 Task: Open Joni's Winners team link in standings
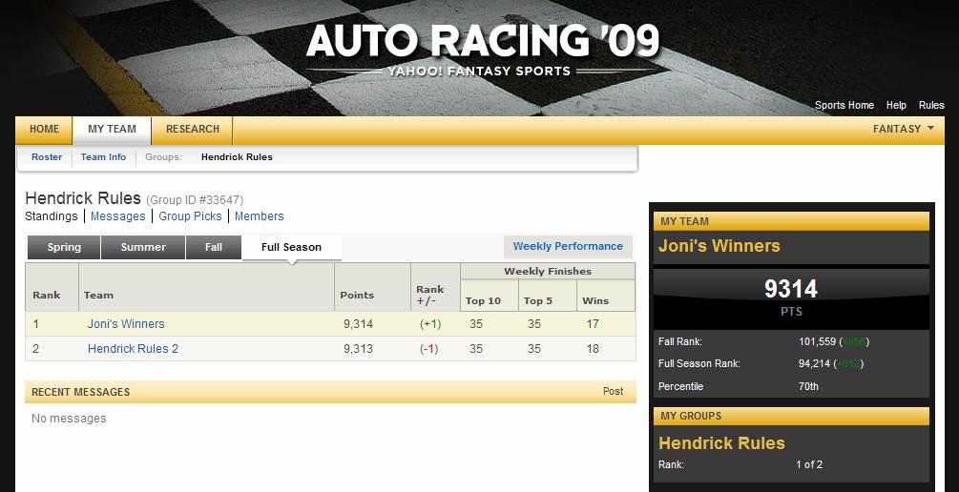(126, 324)
